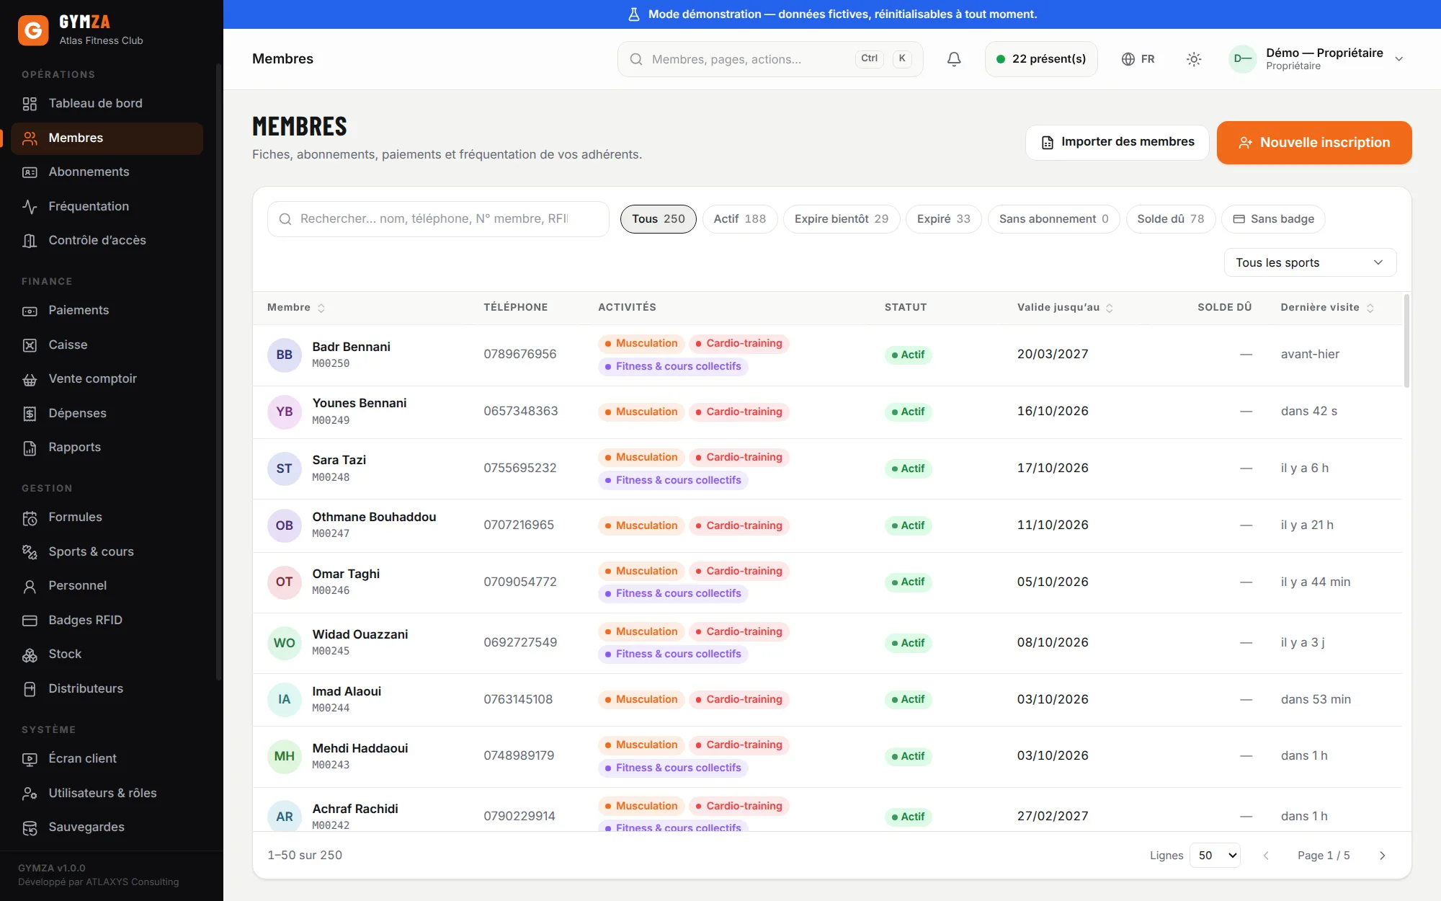1441x901 pixels.
Task: Select the Expire bientôt 29 filter
Action: [841, 219]
